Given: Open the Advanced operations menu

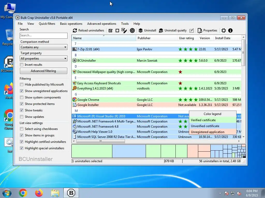Looking at the screenshot, I should coord(102,24).
